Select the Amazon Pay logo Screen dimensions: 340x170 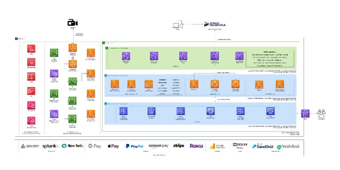(x=158, y=146)
